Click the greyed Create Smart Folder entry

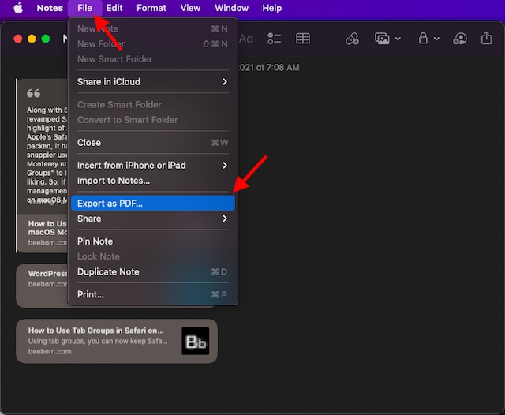[x=152, y=105]
